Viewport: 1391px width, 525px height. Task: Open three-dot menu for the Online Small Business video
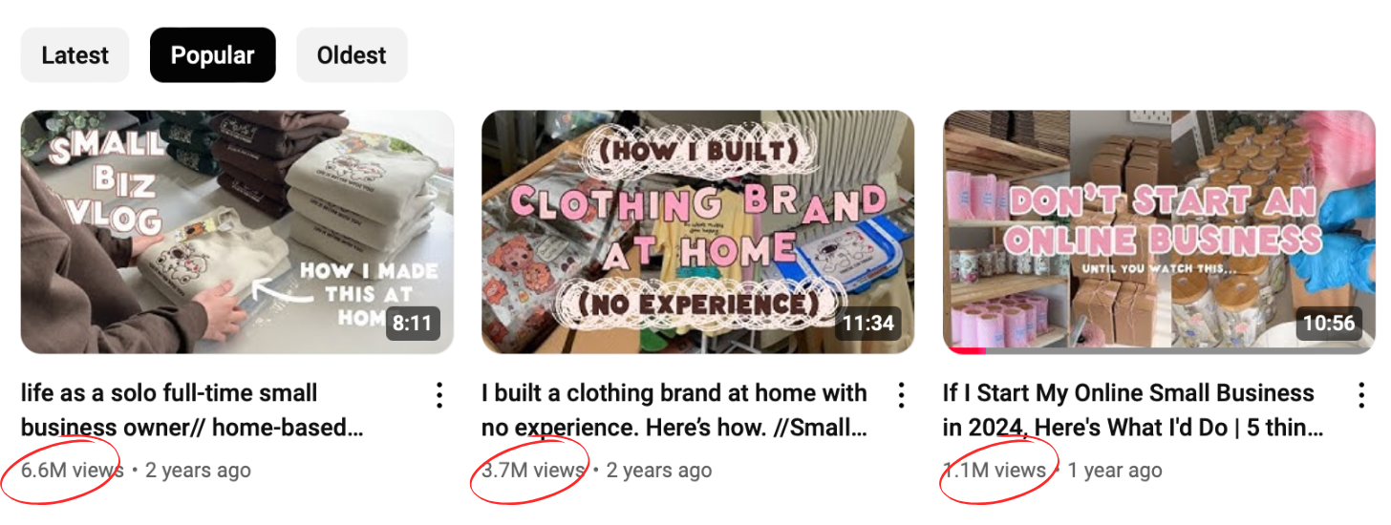(1361, 394)
